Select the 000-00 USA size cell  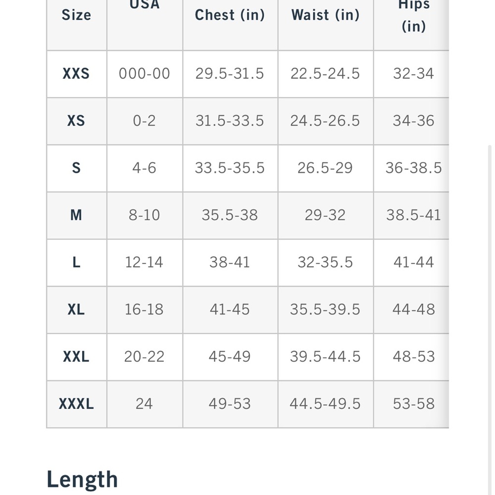tap(145, 74)
